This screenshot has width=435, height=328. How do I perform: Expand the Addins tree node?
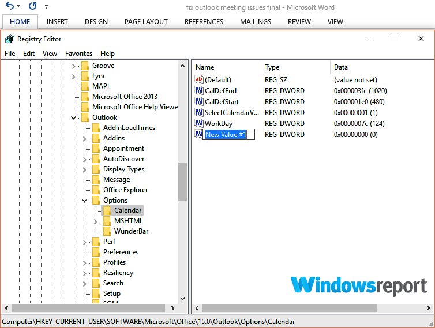point(85,139)
